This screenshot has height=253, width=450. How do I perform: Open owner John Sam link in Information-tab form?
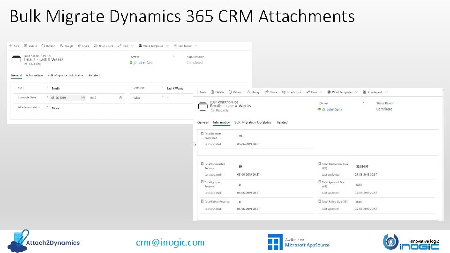334,109
